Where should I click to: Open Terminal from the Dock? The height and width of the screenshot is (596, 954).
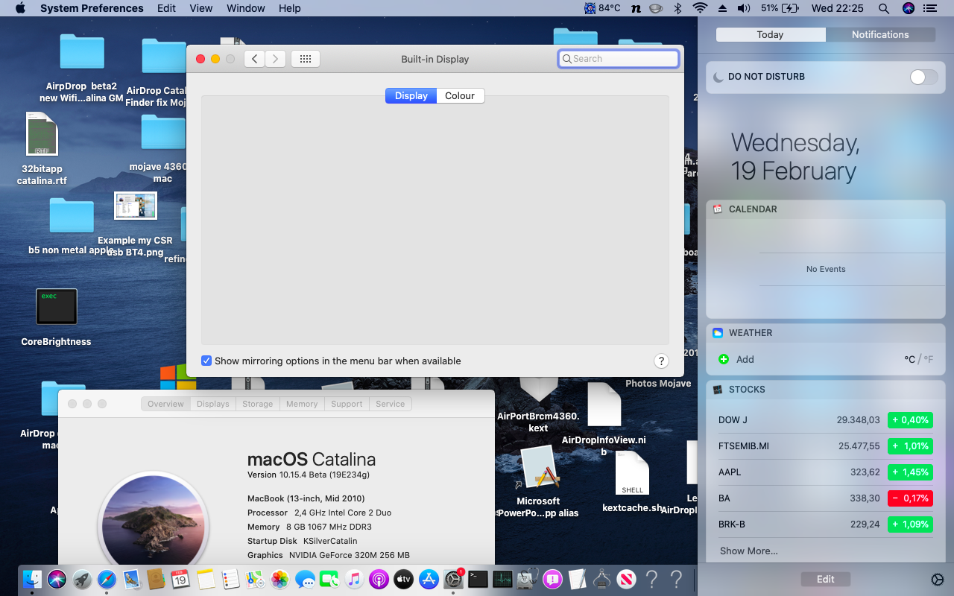(478, 579)
